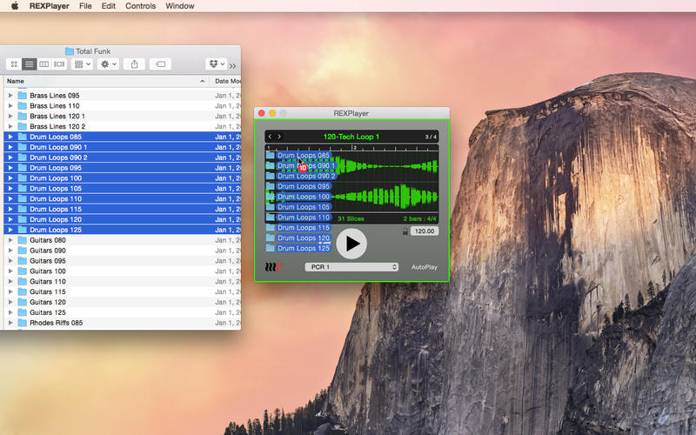Click the Finder Share icon
This screenshot has height=435, width=696.
[135, 64]
